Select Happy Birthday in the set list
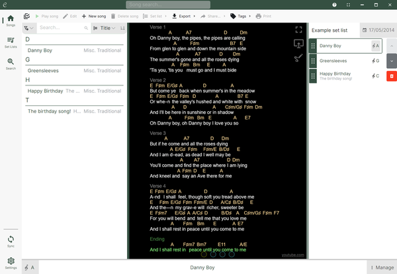Screen dimensions: 397x274 point(344,76)
